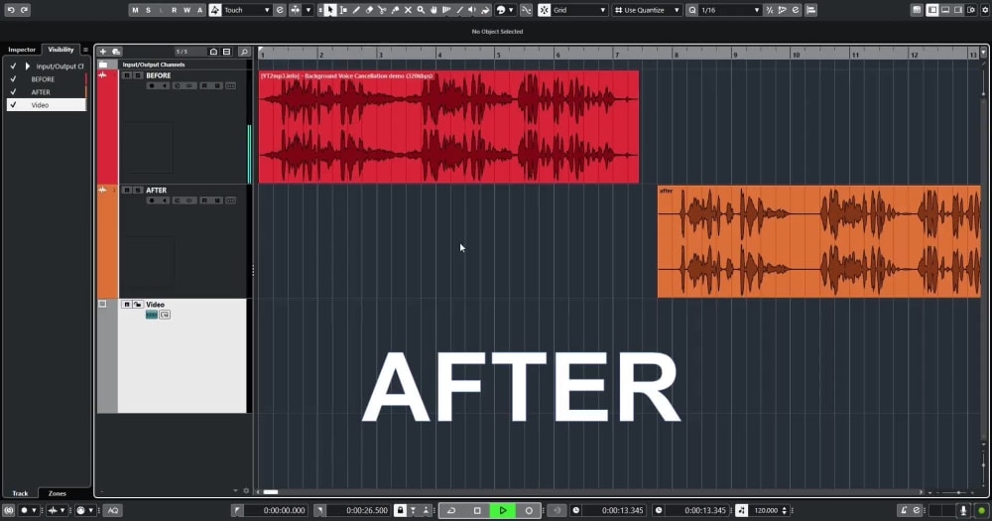Click the horizontal scrollbar thumb
The height and width of the screenshot is (521, 992).
(271, 492)
